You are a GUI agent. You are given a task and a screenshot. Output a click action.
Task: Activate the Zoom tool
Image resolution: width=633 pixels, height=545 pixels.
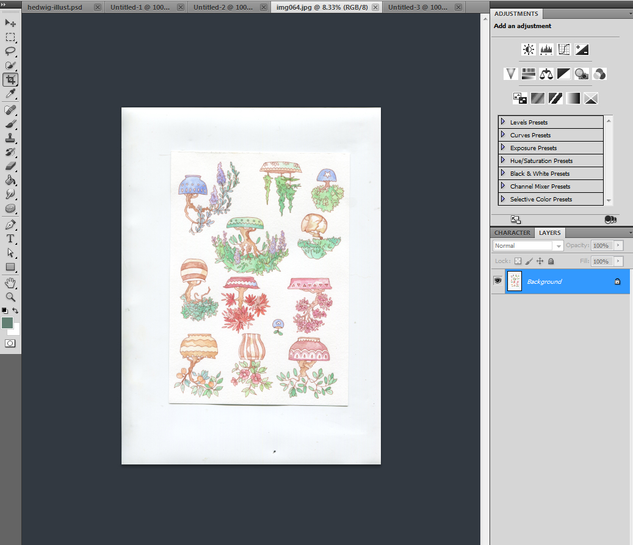point(10,297)
